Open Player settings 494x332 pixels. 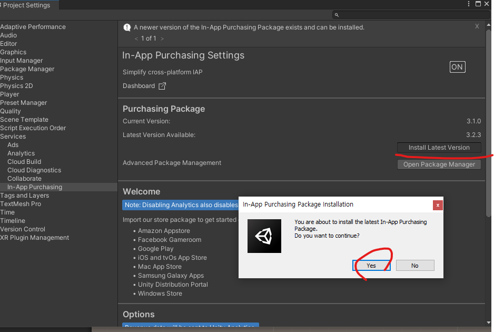coord(9,94)
